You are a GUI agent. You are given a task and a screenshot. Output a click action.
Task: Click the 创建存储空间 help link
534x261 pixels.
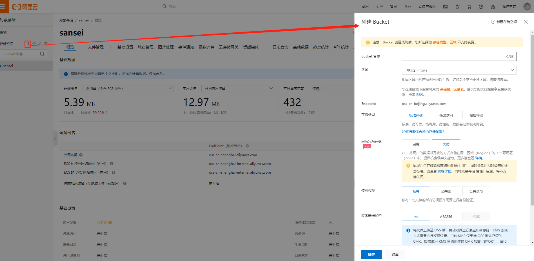point(504,22)
